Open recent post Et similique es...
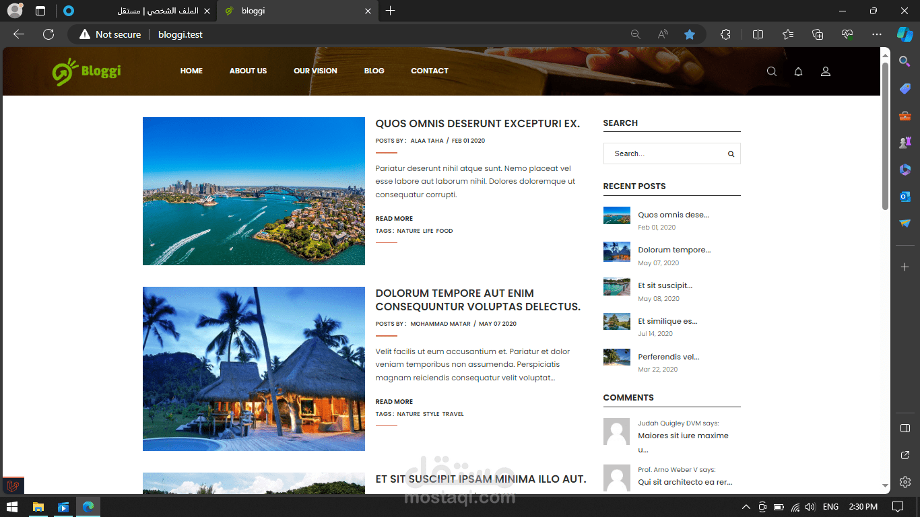Screen dimensions: 920x517 (667, 322)
